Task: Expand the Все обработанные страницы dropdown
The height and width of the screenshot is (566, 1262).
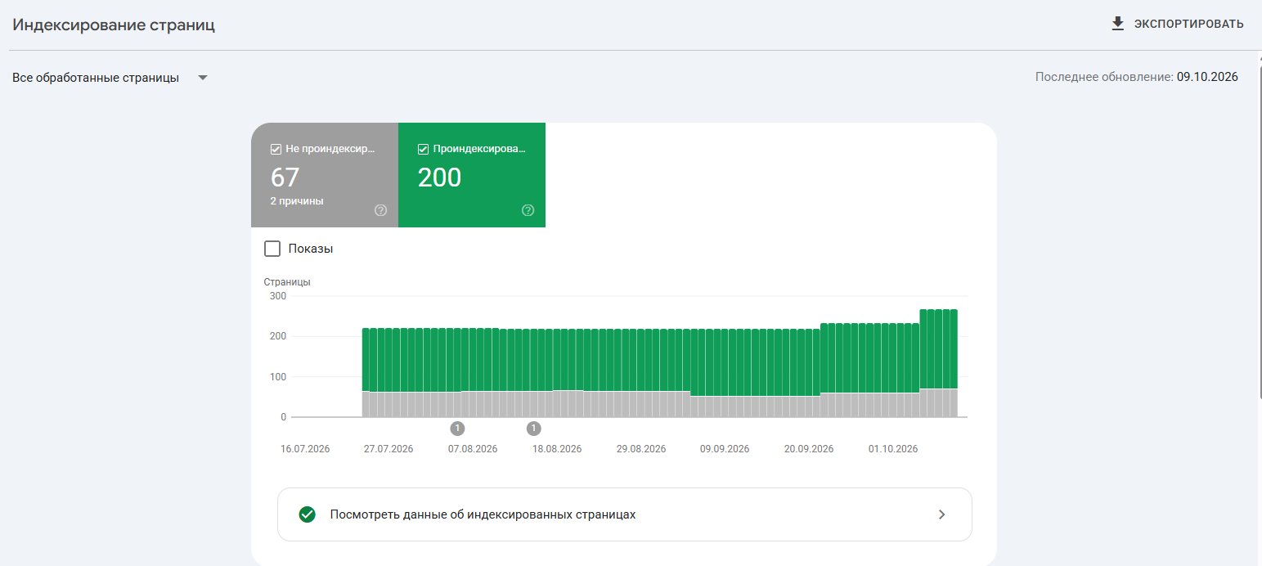Action: [110, 78]
